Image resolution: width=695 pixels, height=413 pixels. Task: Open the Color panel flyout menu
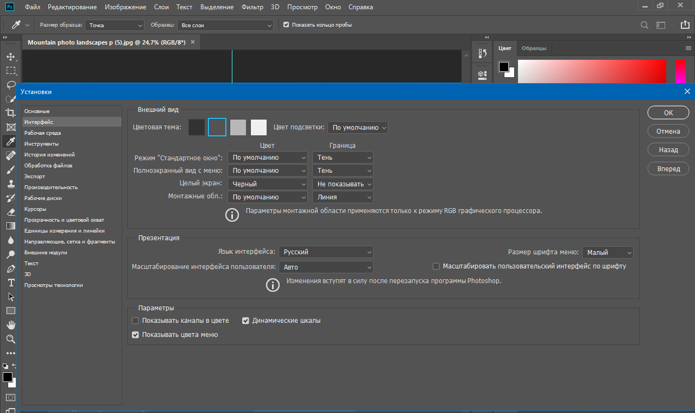pos(688,48)
